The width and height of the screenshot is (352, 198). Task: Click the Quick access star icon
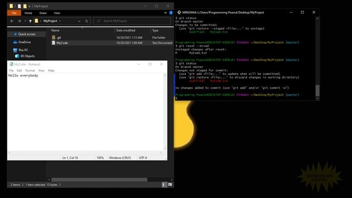[x=15, y=34]
